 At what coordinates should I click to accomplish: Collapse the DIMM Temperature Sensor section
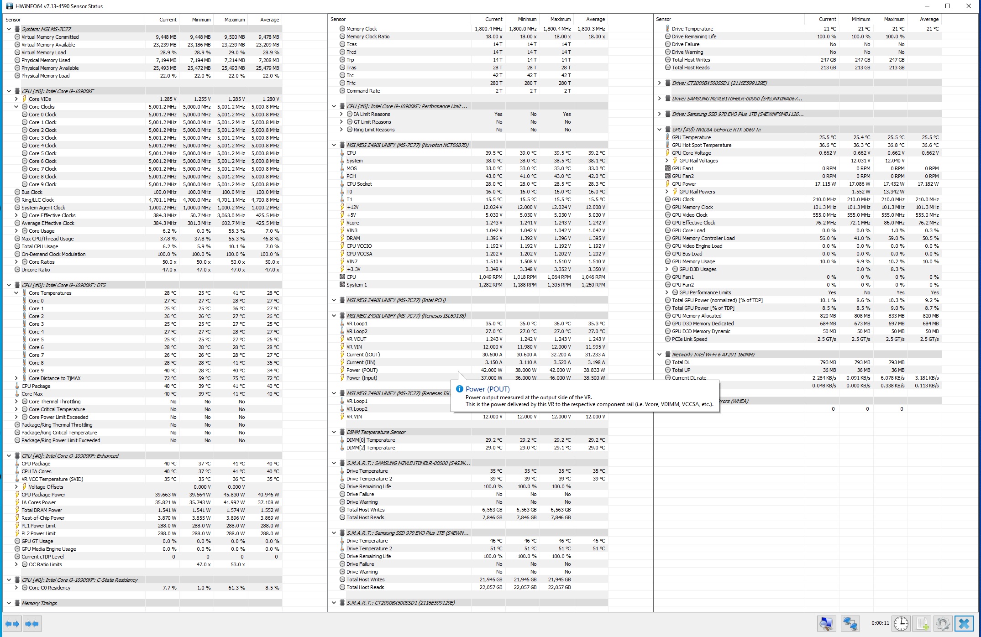[334, 432]
